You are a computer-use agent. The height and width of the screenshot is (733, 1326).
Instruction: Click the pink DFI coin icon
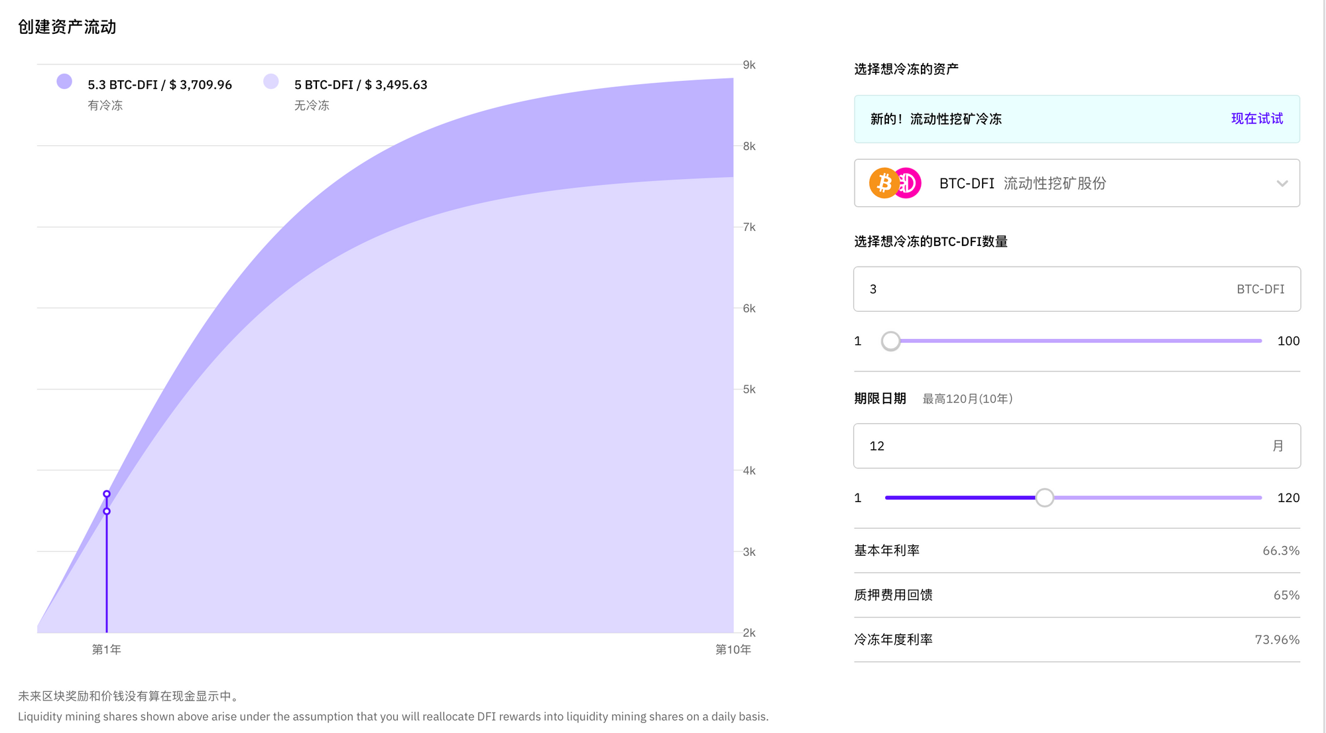910,183
